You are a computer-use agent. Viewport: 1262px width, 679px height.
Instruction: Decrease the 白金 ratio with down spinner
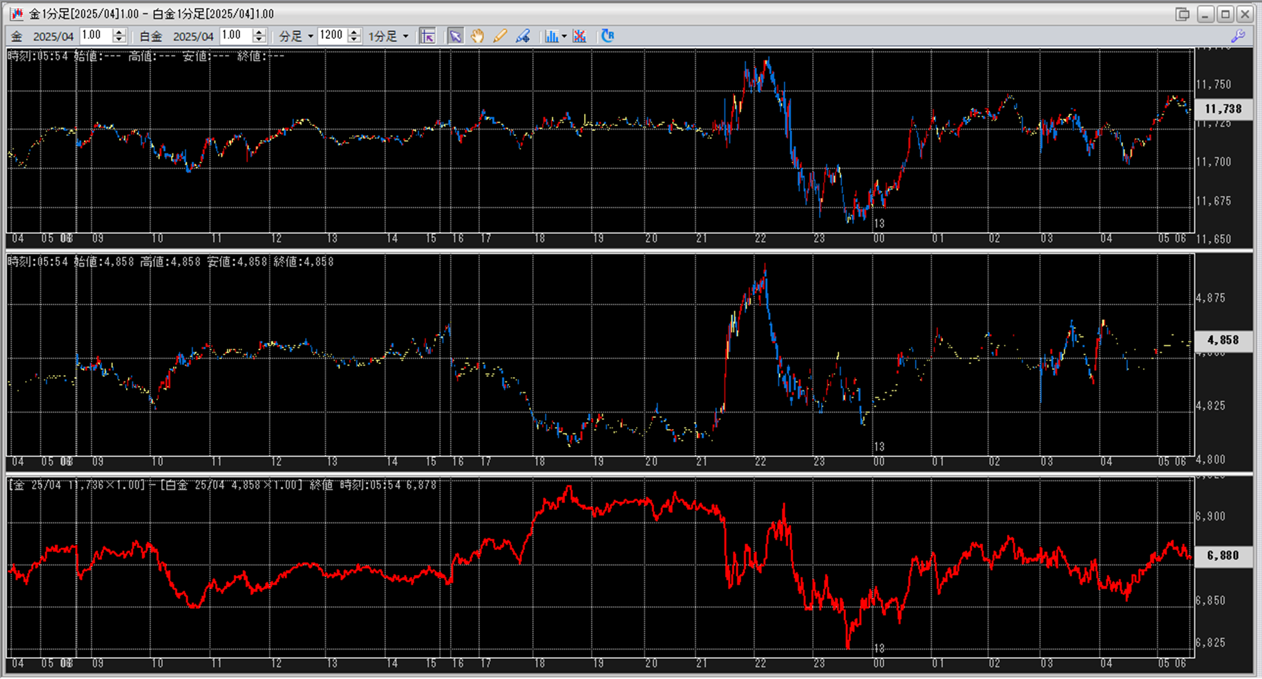coord(259,39)
